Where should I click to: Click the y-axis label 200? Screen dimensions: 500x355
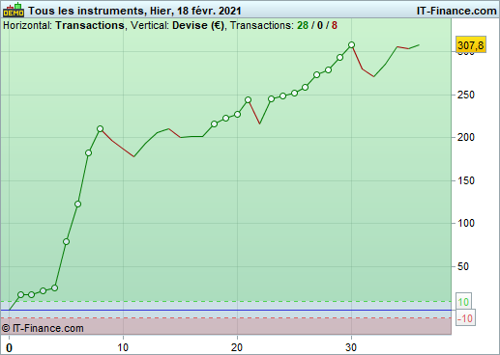point(466,137)
